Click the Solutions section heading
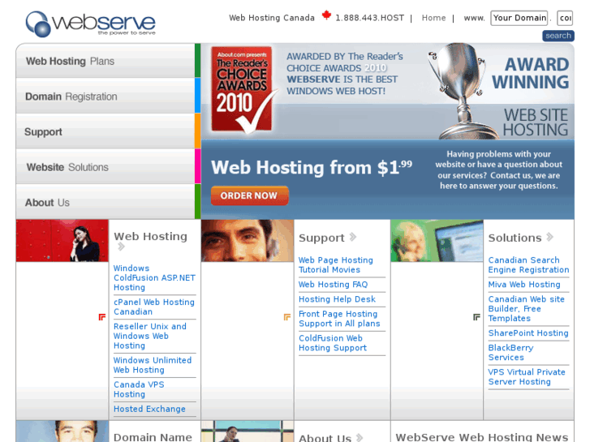Viewport: 590px width, 442px height. [515, 238]
